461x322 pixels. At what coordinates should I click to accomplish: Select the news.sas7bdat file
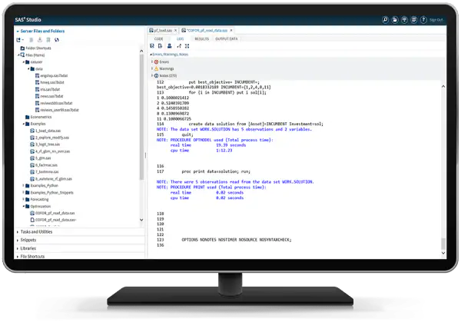point(49,96)
